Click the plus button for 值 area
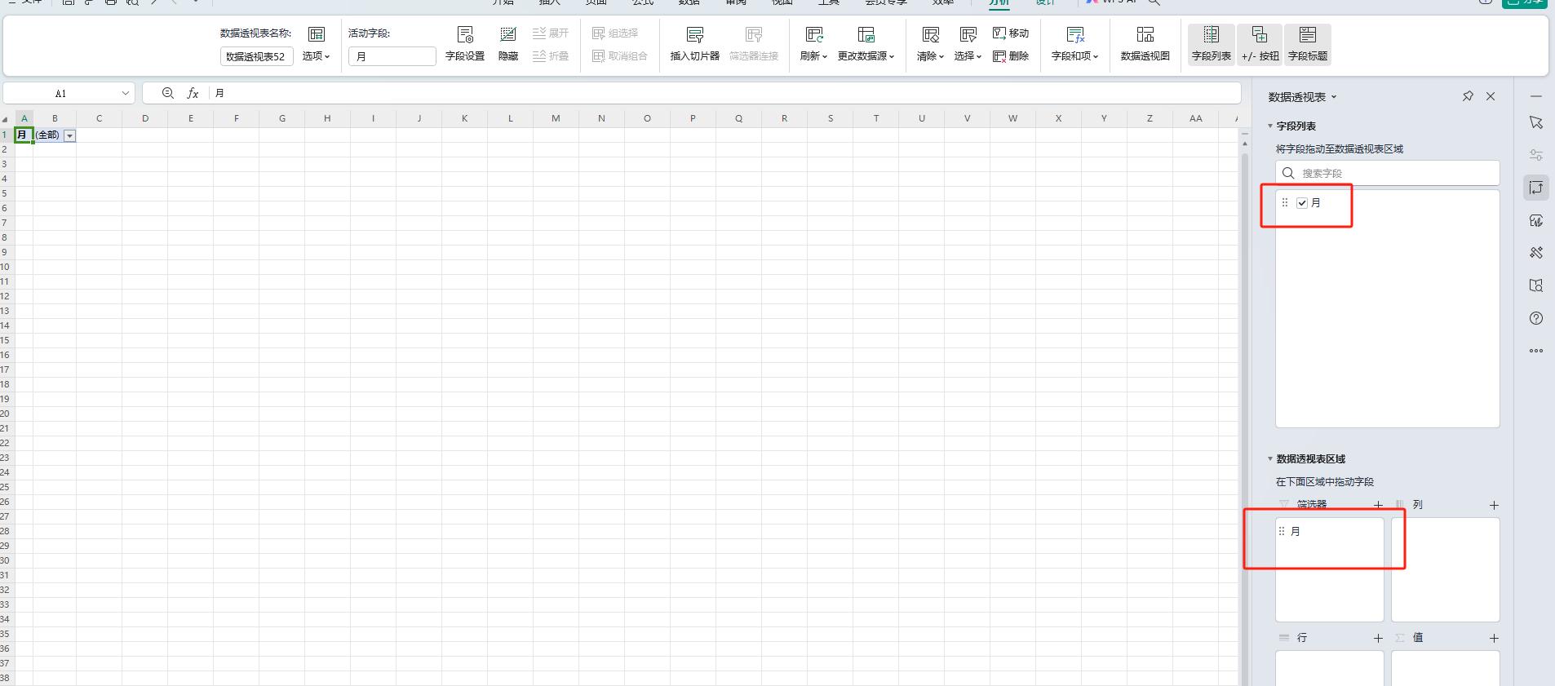Viewport: 1555px width, 686px height. pyautogui.click(x=1494, y=638)
